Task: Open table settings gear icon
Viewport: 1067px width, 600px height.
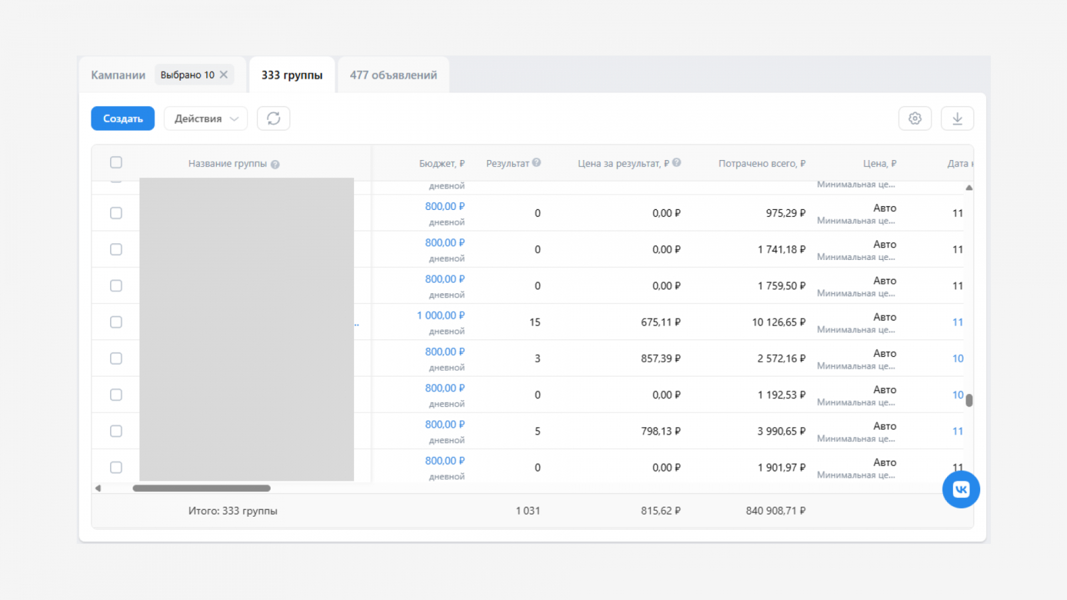Action: (x=915, y=119)
